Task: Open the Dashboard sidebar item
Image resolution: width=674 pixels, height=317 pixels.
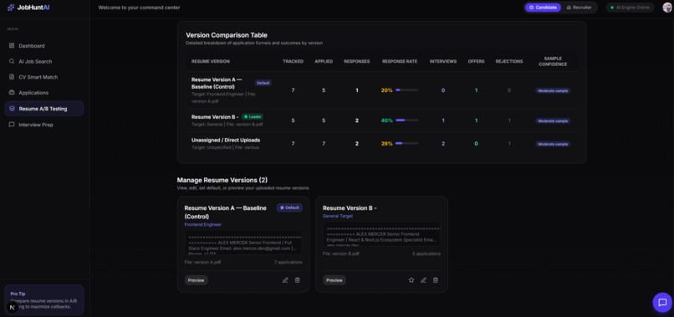Action: tap(43, 46)
